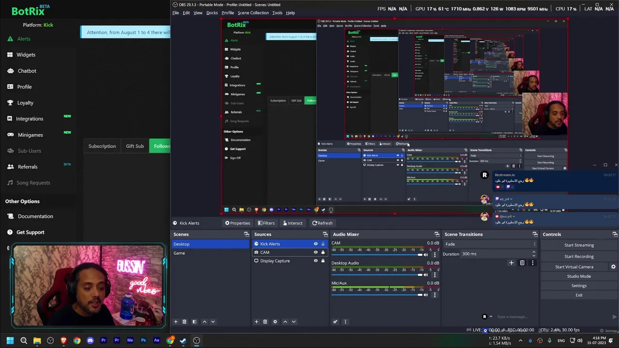Viewport: 619px width, 348px height.
Task: Open Discord from the taskbar
Action: [90, 340]
